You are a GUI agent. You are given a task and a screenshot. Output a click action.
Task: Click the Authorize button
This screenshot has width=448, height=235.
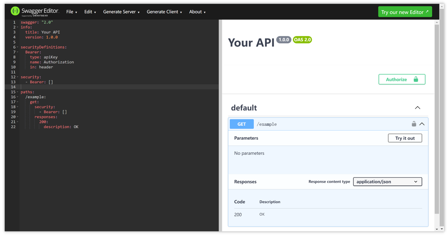coord(401,80)
